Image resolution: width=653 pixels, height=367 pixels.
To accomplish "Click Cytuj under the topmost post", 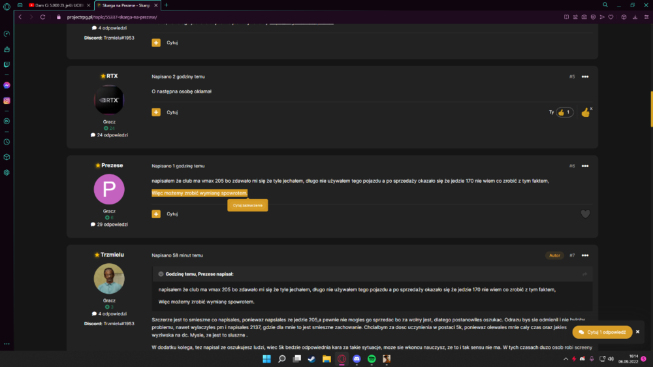I will coord(172,42).
